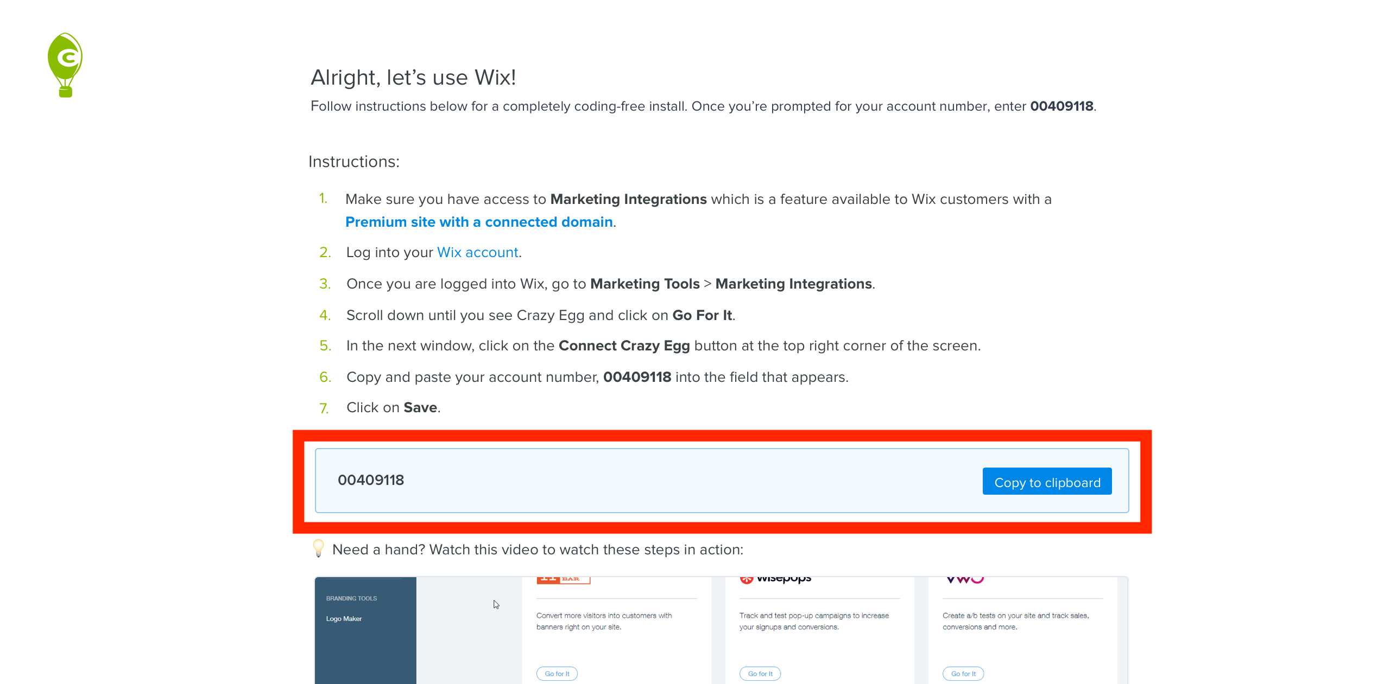Click Go for It under banners card
The image size is (1390, 684).
(x=557, y=674)
